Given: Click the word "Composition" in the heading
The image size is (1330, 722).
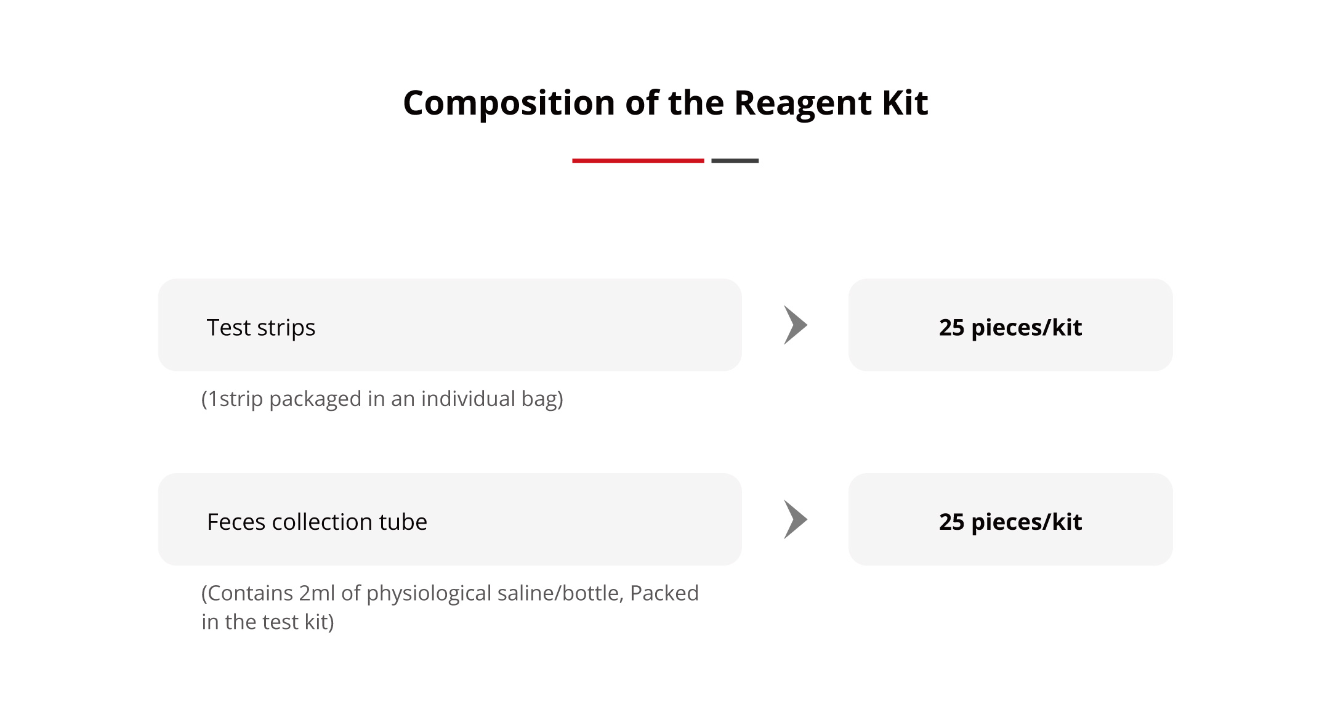Looking at the screenshot, I should [x=509, y=103].
